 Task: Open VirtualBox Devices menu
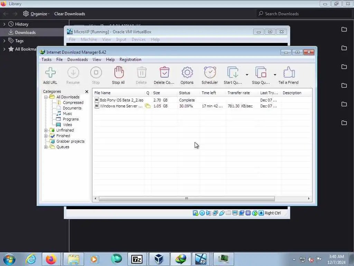pos(139,39)
